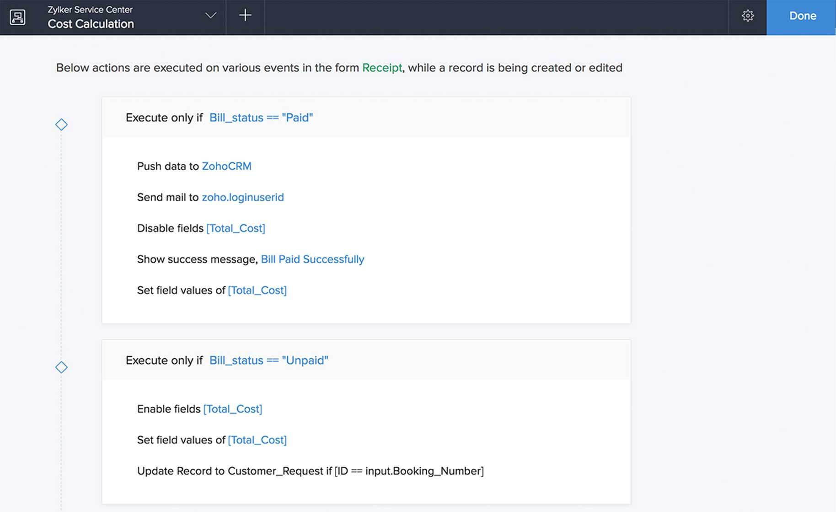Expand the Cost Calculation workflow dropdown
The height and width of the screenshot is (512, 836).
tap(210, 16)
